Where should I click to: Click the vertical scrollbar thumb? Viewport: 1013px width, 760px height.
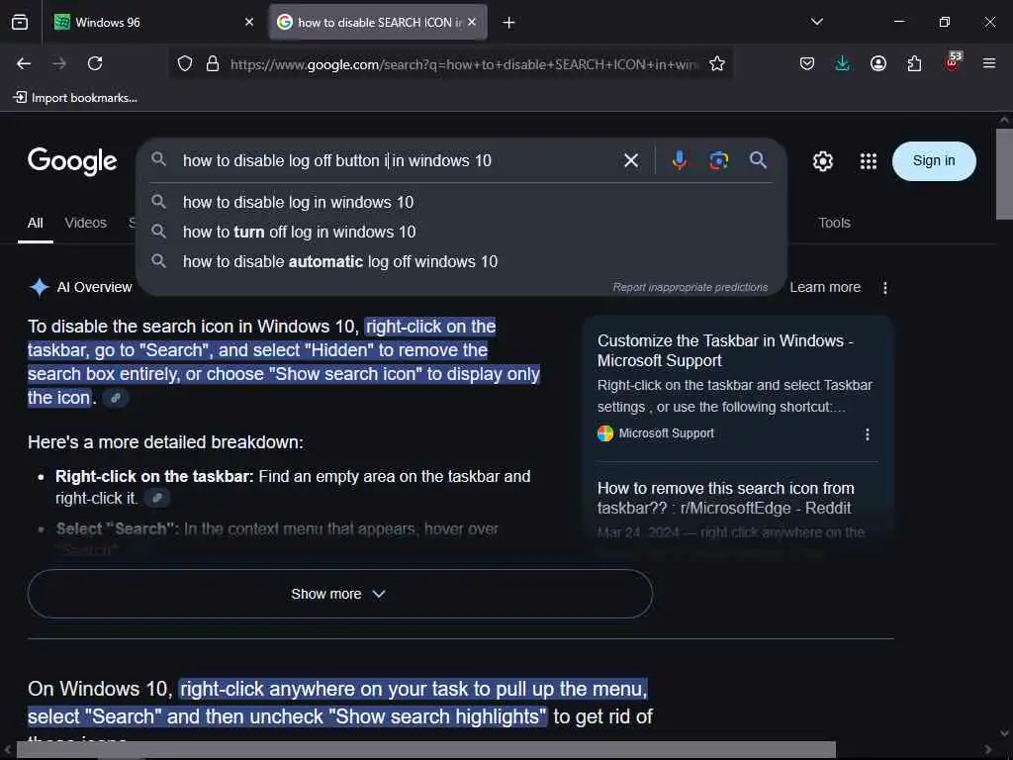point(1004,174)
